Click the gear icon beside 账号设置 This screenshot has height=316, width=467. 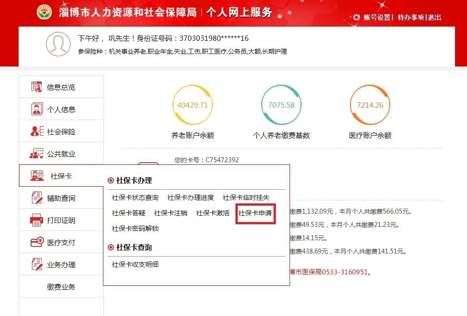click(x=356, y=17)
